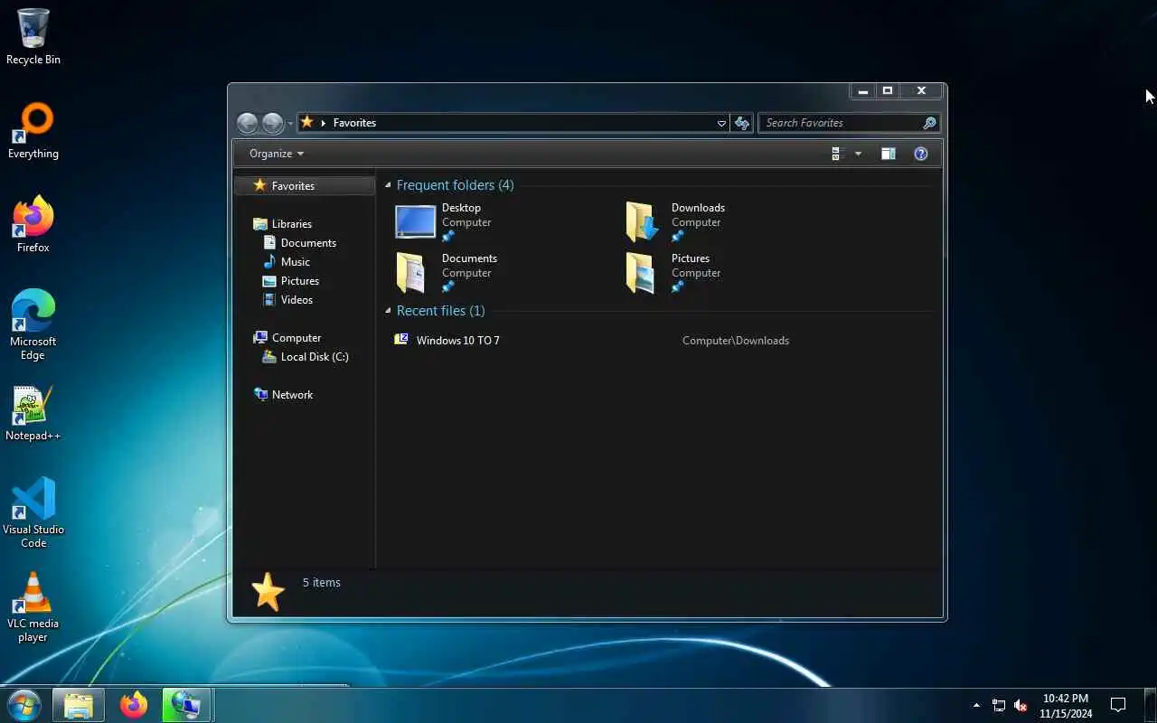1157x723 pixels.
Task: Expand the breadcrumb arrow before Favorites
Action: (324, 123)
